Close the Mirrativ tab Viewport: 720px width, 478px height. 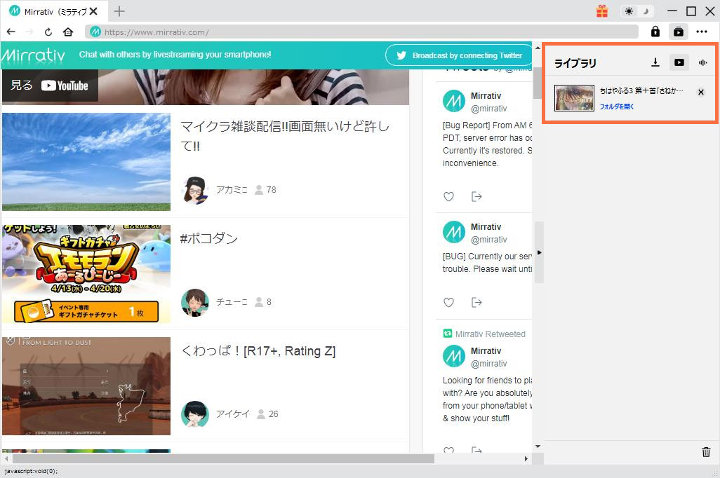coord(93,11)
